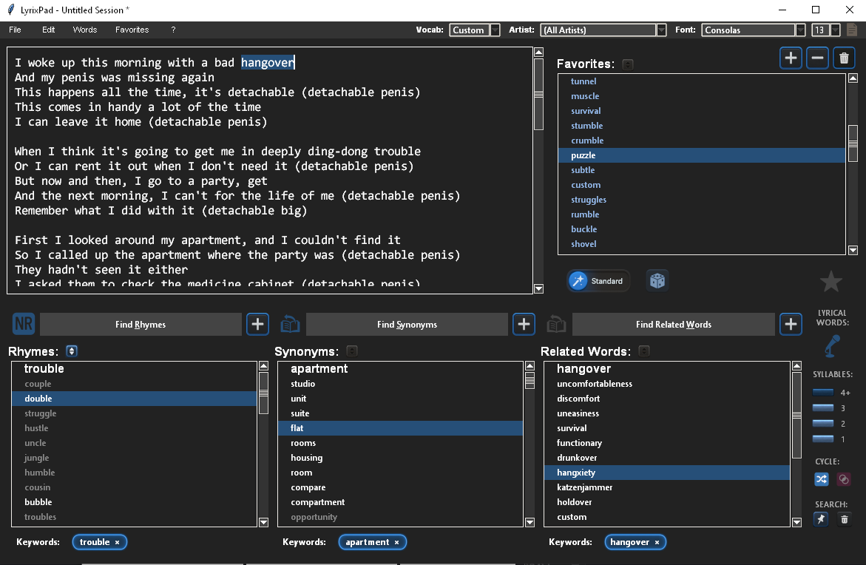Click the up arrow of the lyrics editor scrollbar

click(x=539, y=53)
